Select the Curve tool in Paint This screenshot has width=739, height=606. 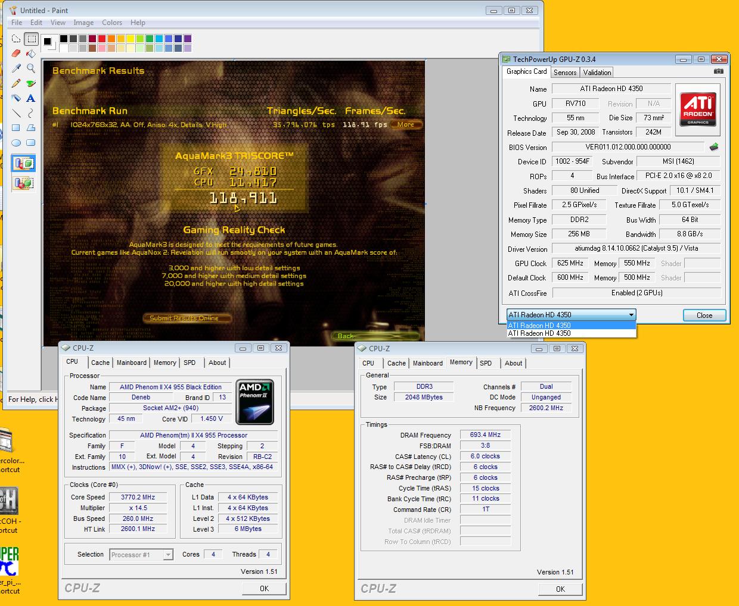[x=31, y=113]
